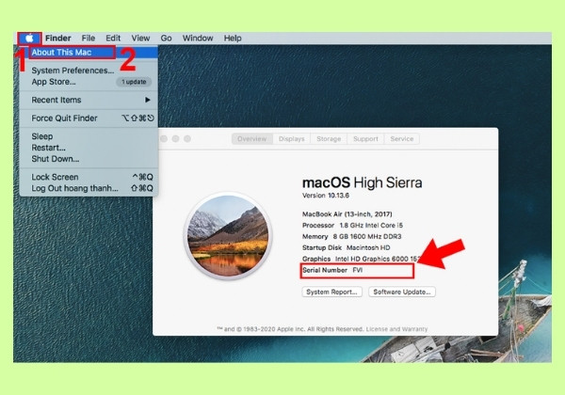Open the Apple menu icon
The image size is (565, 395).
[29, 39]
